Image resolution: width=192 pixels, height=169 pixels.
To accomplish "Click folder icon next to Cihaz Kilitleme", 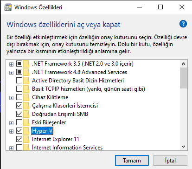I will tap(26, 97).
